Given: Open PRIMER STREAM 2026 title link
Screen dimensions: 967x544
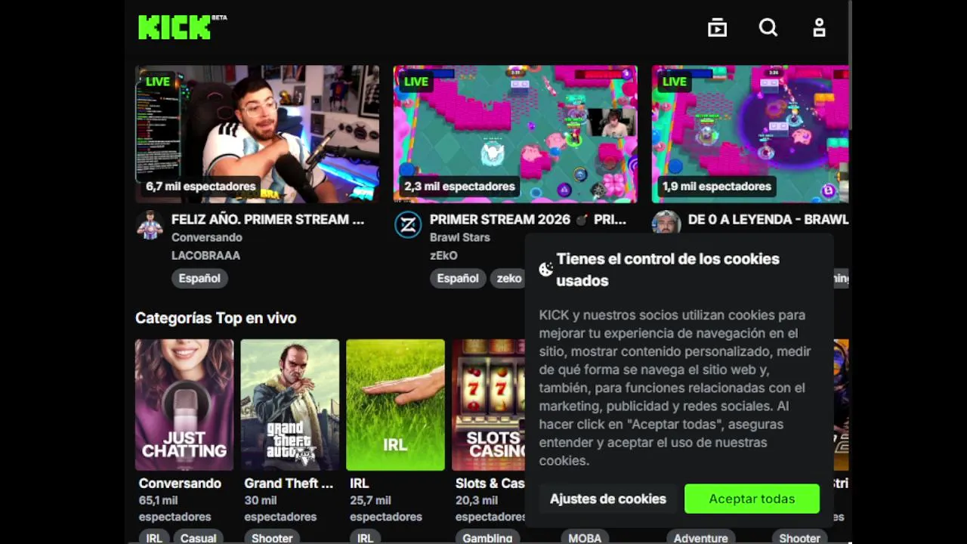Looking at the screenshot, I should point(527,219).
